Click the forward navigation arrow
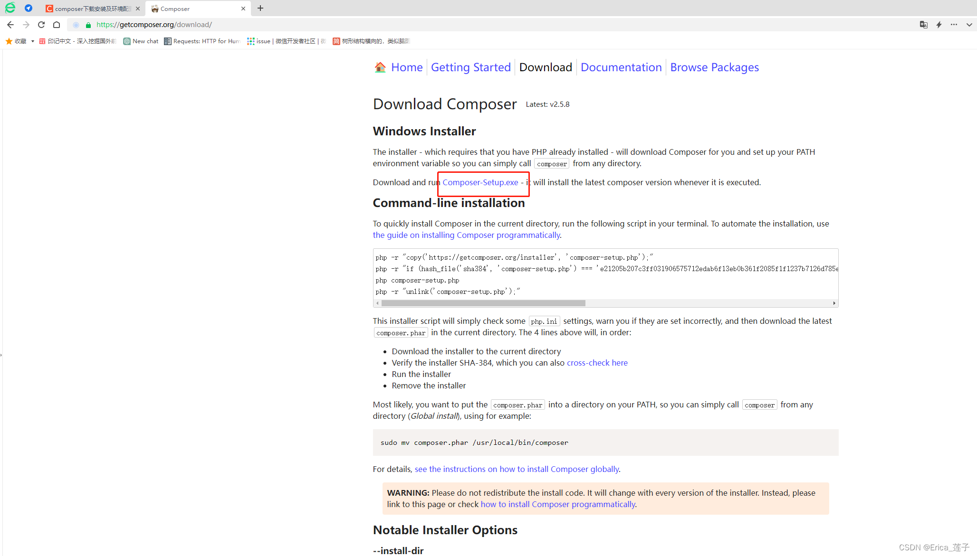Image resolution: width=977 pixels, height=556 pixels. pyautogui.click(x=26, y=25)
